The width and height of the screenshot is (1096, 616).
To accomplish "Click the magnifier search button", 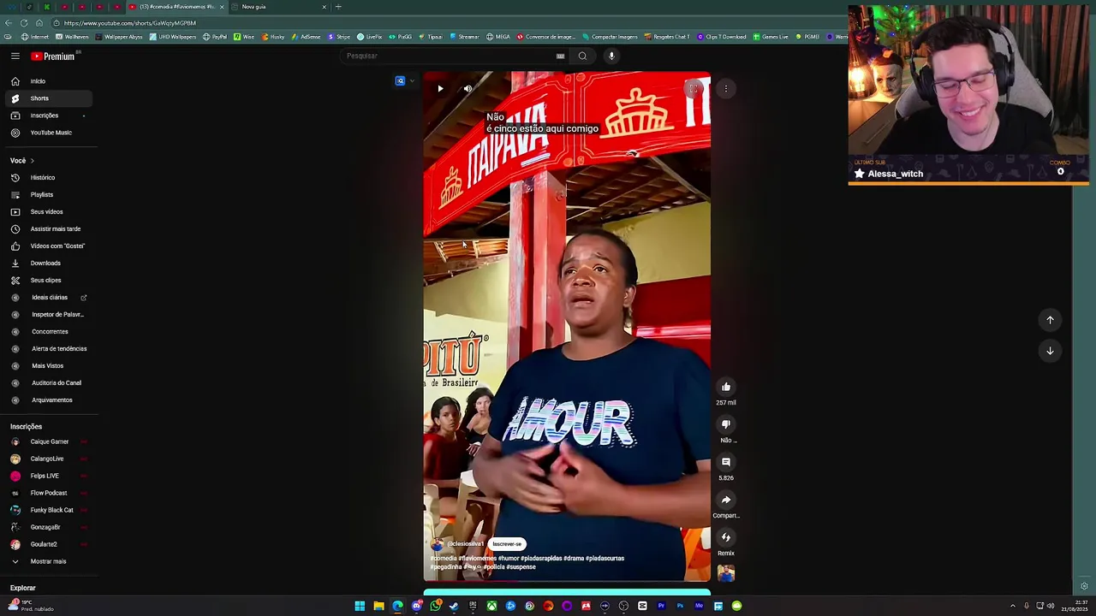I will pyautogui.click(x=582, y=56).
